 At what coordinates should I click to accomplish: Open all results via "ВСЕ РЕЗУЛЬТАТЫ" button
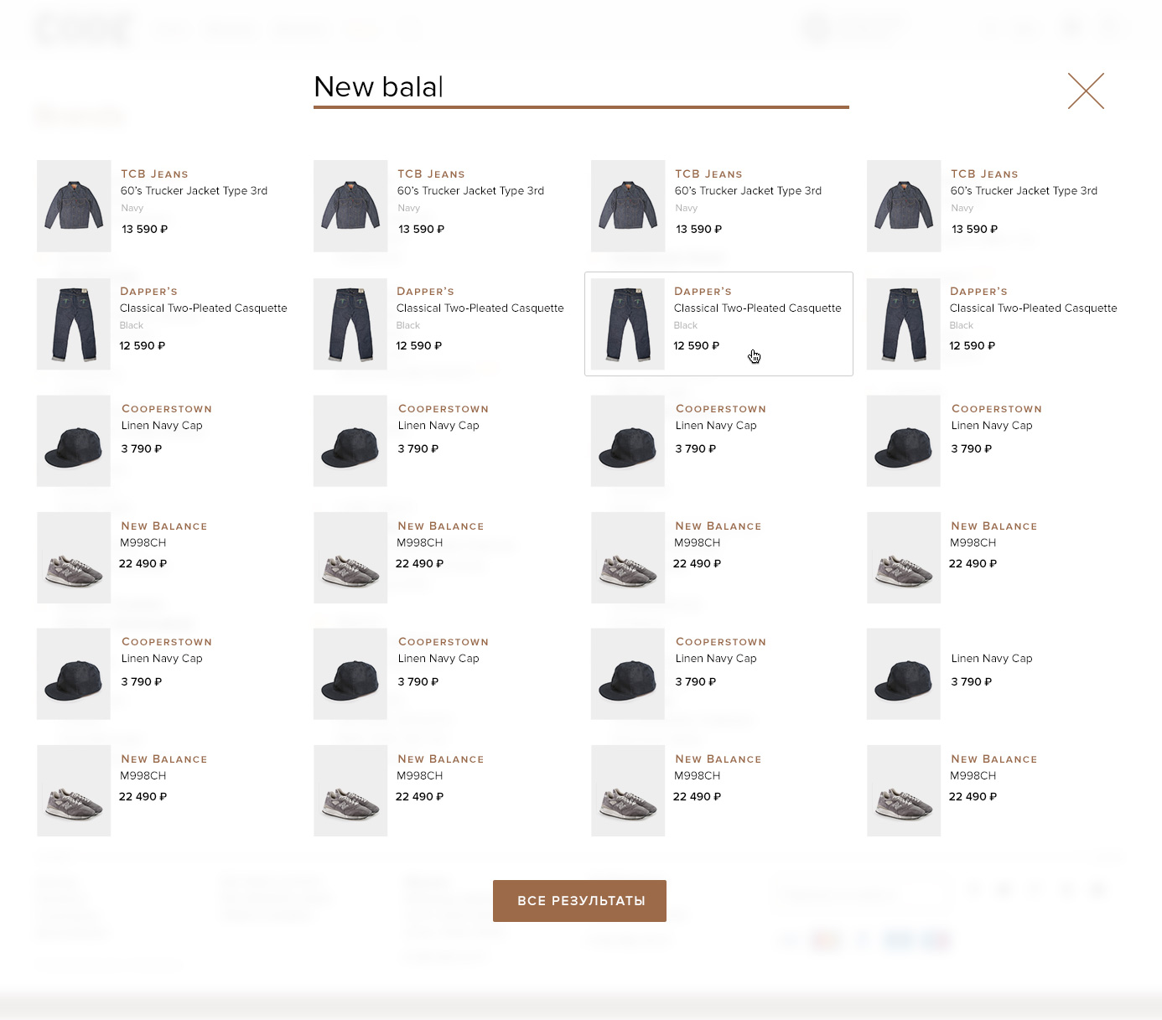click(579, 901)
